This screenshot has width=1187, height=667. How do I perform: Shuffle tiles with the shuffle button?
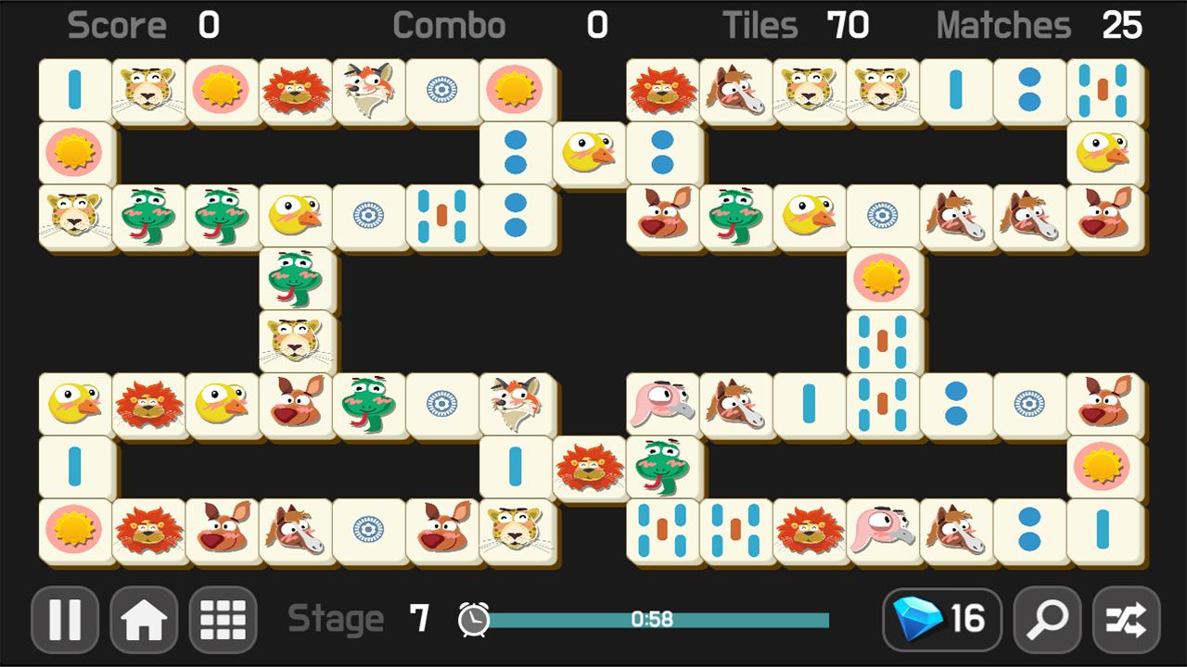(1127, 619)
